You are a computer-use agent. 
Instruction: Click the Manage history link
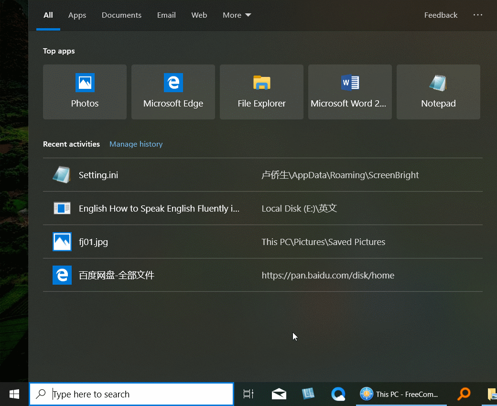point(136,144)
